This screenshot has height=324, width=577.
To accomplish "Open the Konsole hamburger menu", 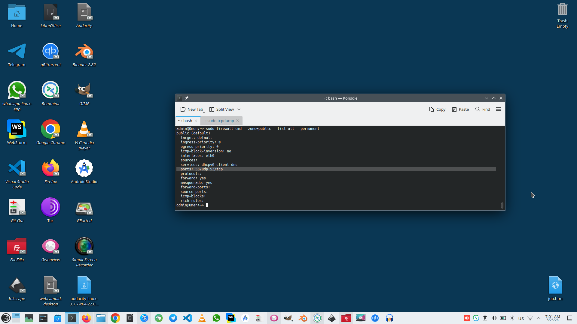I will click(x=498, y=109).
